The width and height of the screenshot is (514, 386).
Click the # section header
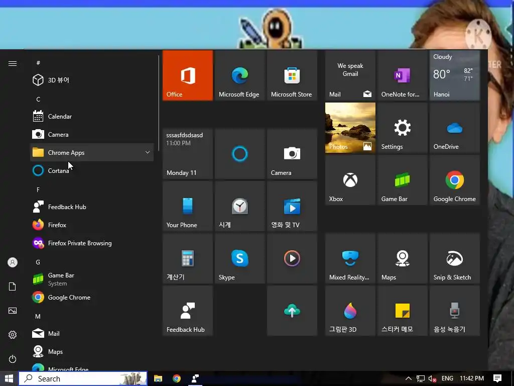point(38,63)
